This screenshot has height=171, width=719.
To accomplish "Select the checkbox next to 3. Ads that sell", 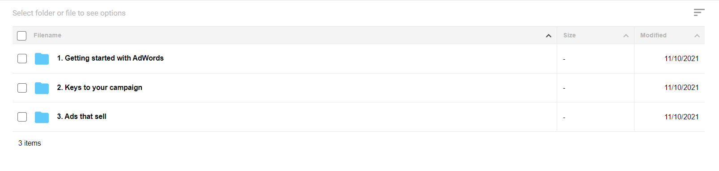I will 22,117.
